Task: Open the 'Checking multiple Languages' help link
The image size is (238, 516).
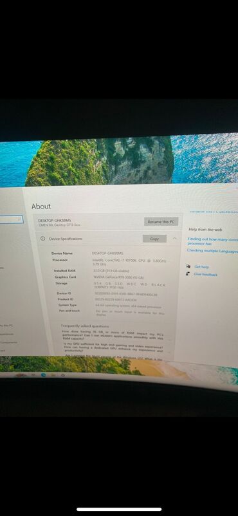Action: coord(212,251)
